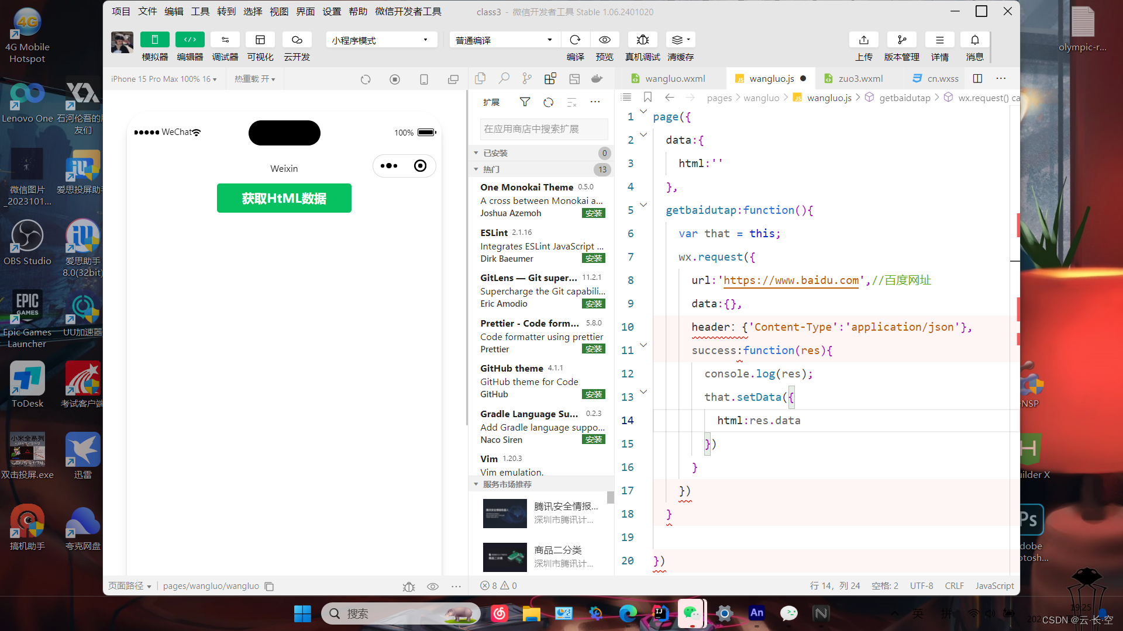This screenshot has height=631, width=1123.
Task: Toggle the debugger panel button
Action: [x=225, y=40]
